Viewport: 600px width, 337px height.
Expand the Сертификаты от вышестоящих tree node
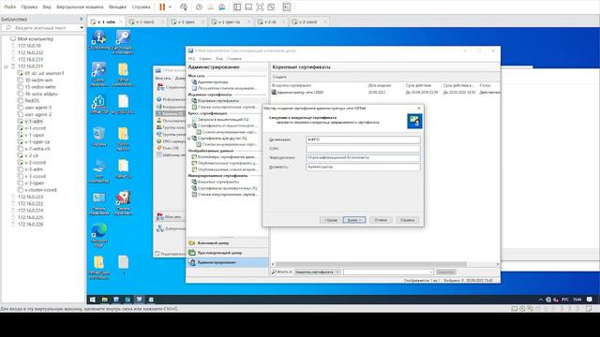point(189,125)
